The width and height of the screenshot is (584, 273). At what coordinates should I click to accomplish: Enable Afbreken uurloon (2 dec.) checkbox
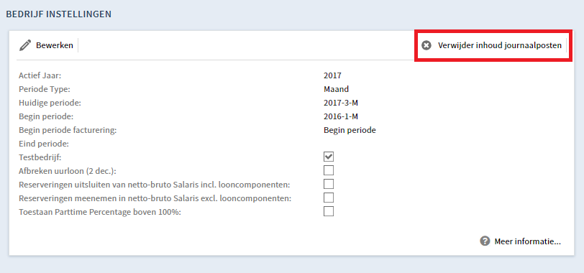click(x=329, y=170)
